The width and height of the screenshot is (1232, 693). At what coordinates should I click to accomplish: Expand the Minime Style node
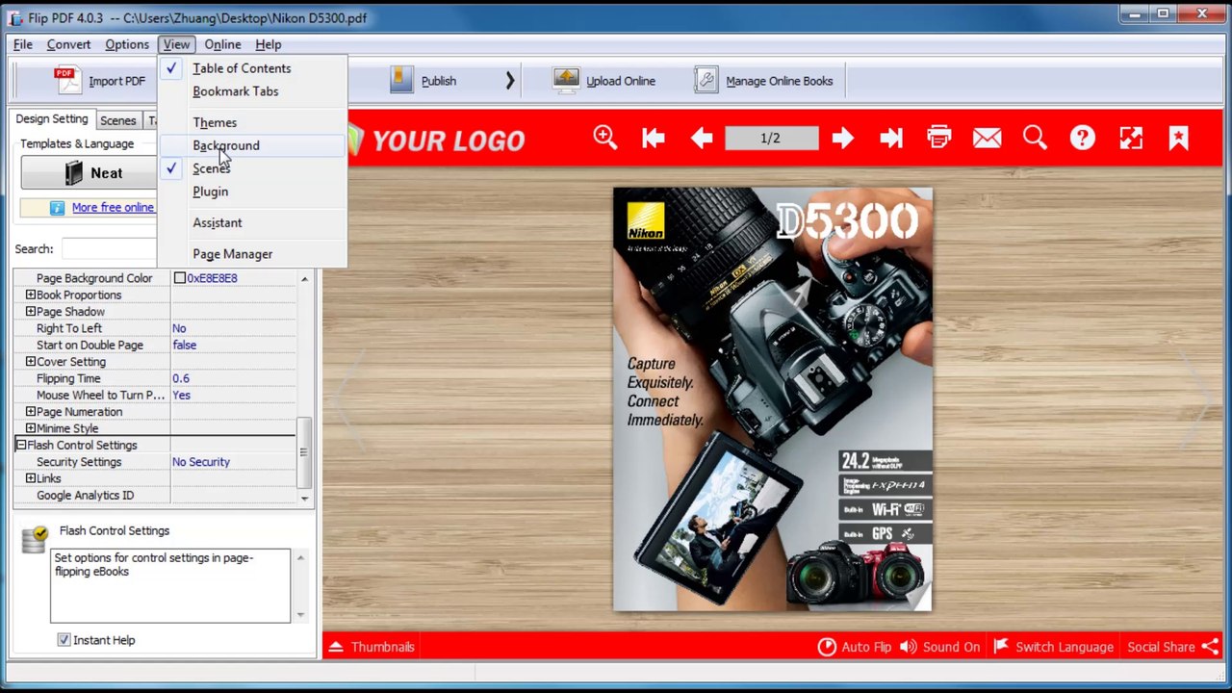click(31, 428)
